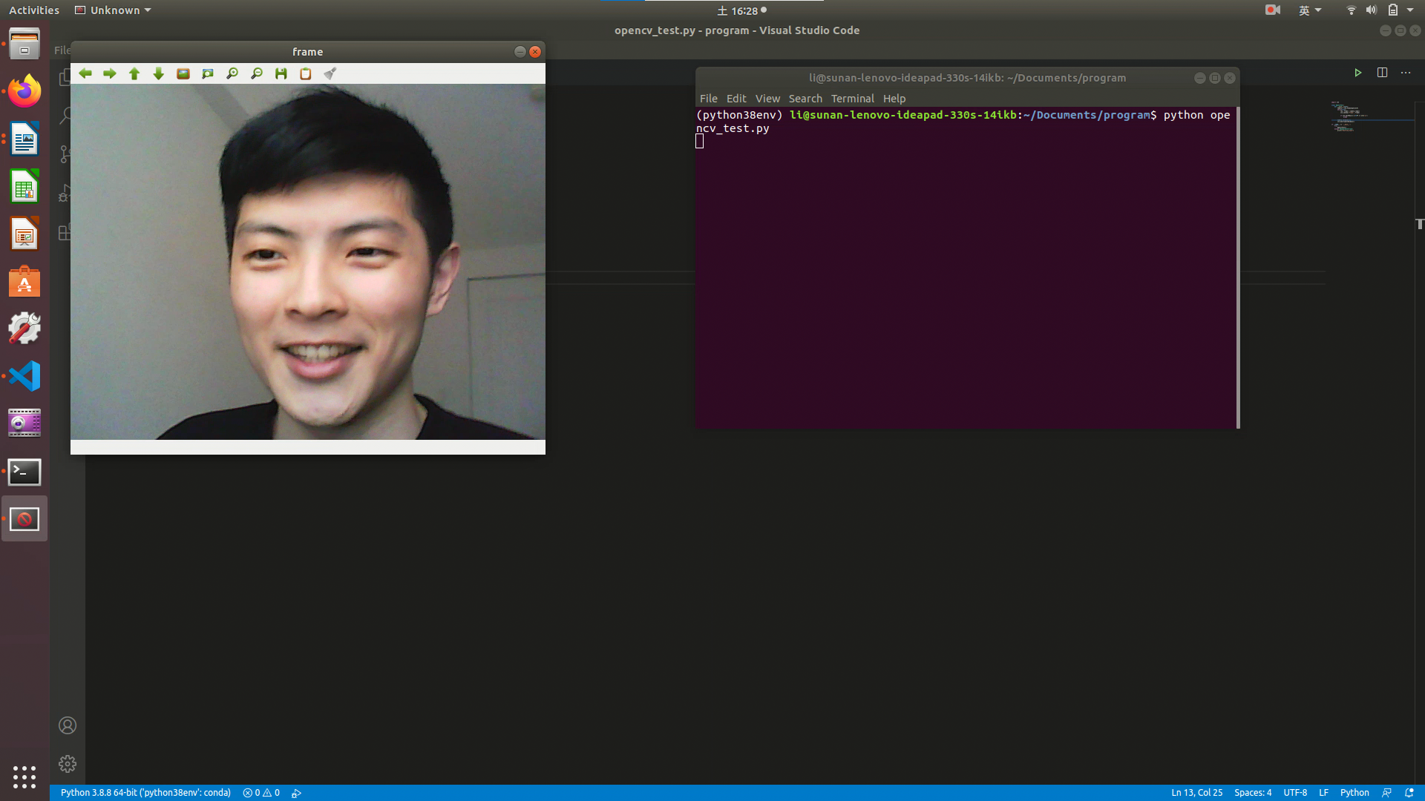The image size is (1425, 801).
Task: Run Python file with play button
Action: 1357,73
